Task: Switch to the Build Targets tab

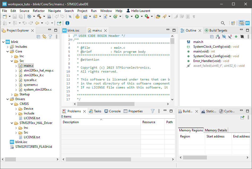Action: (216, 30)
